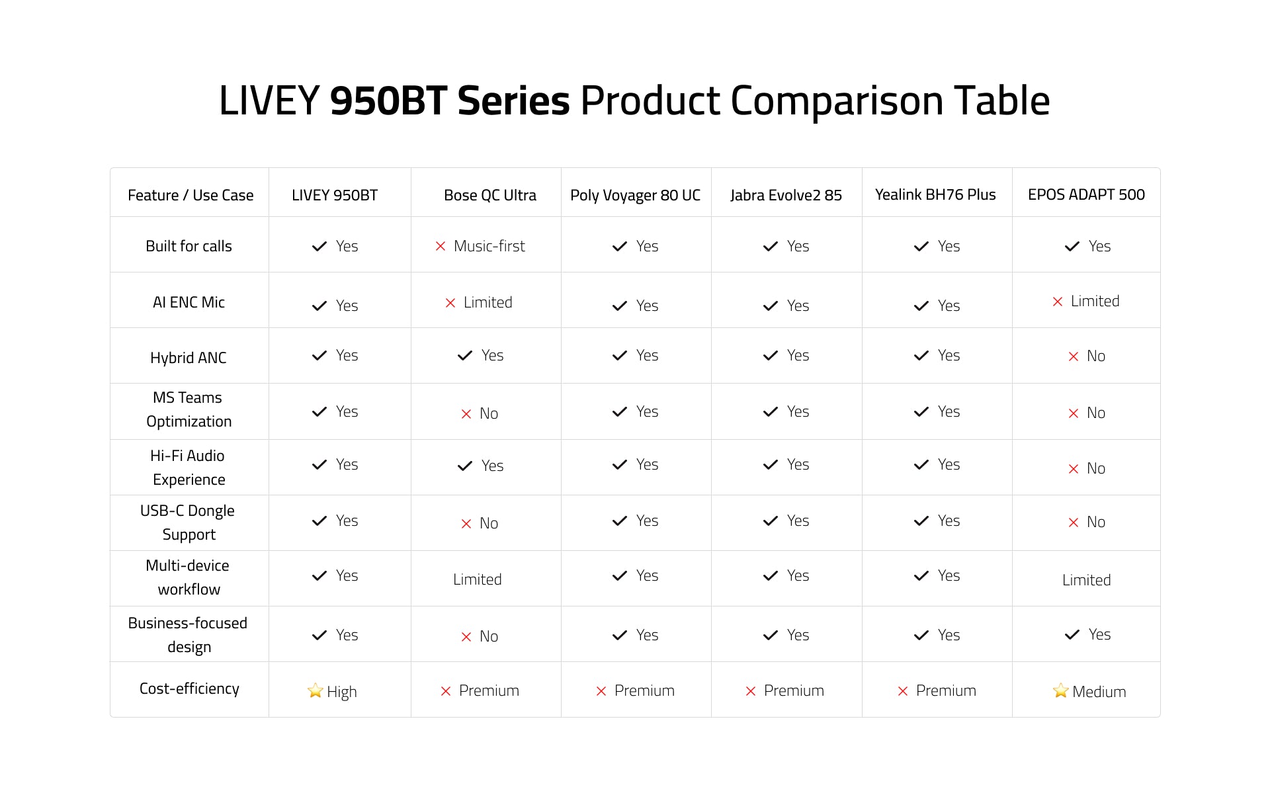Click the red X in EPOS AI ENC Mic cell
The width and height of the screenshot is (1270, 789).
coord(1058,302)
